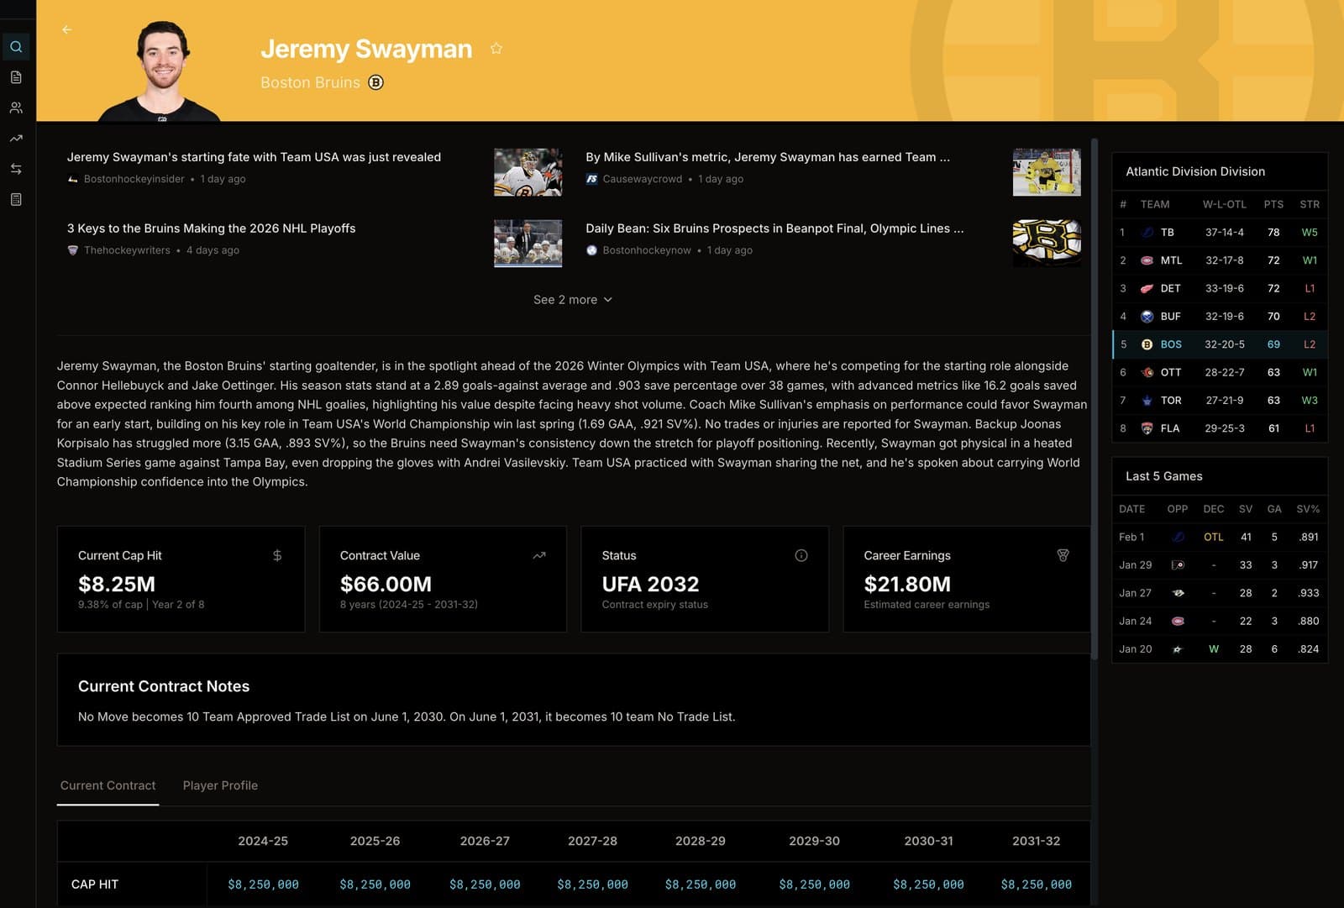Click the Boston Bruins team name link
Screen dimensions: 1344x908
(310, 82)
